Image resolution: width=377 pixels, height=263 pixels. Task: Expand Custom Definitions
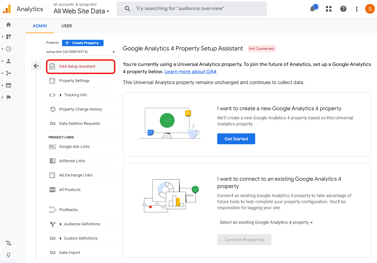61,238
